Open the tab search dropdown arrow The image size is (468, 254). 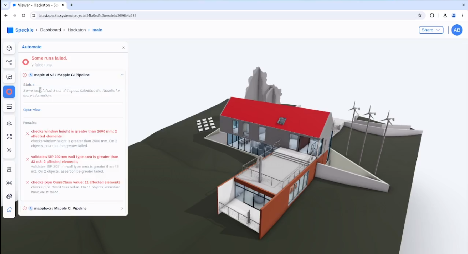tap(5, 5)
